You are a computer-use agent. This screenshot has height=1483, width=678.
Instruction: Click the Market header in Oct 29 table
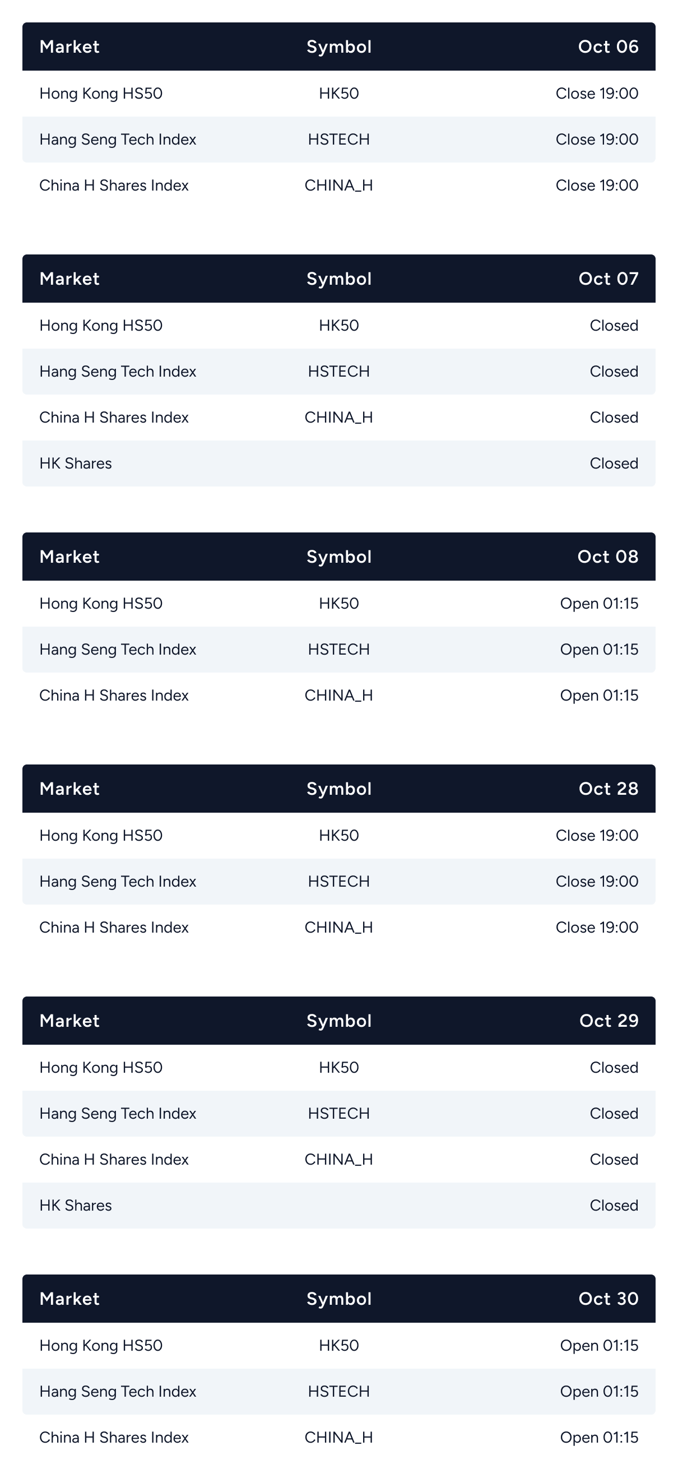pos(69,1021)
